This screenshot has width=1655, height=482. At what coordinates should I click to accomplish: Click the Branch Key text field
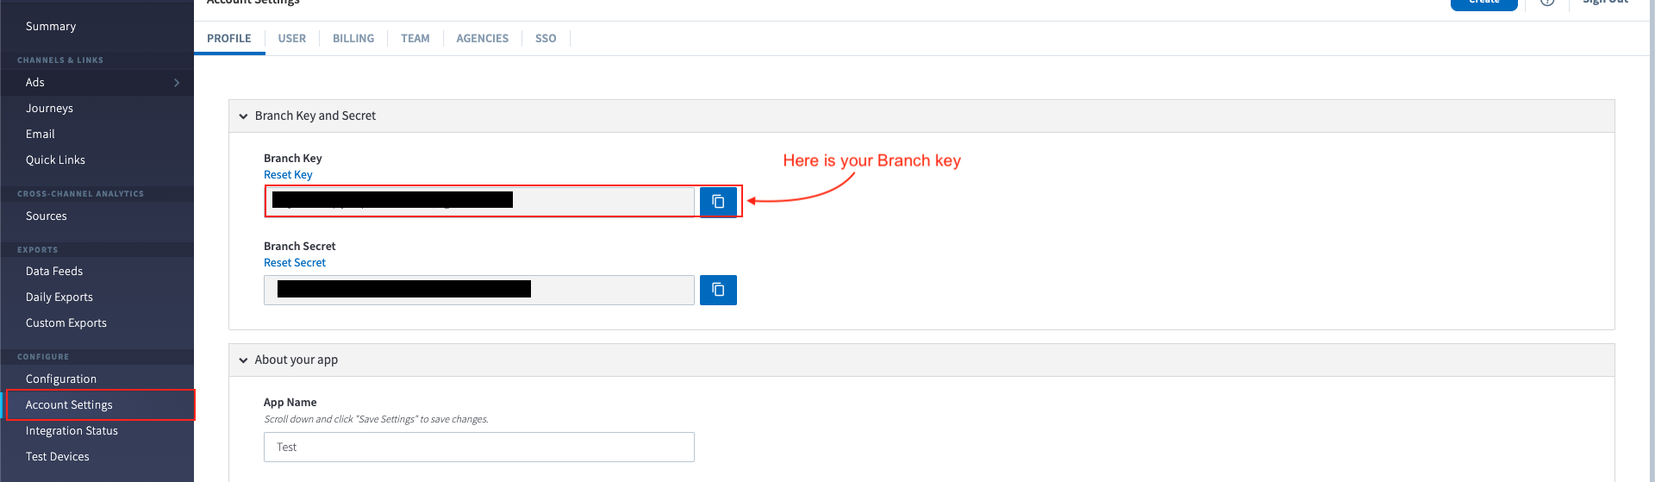pyautogui.click(x=603, y=202)
